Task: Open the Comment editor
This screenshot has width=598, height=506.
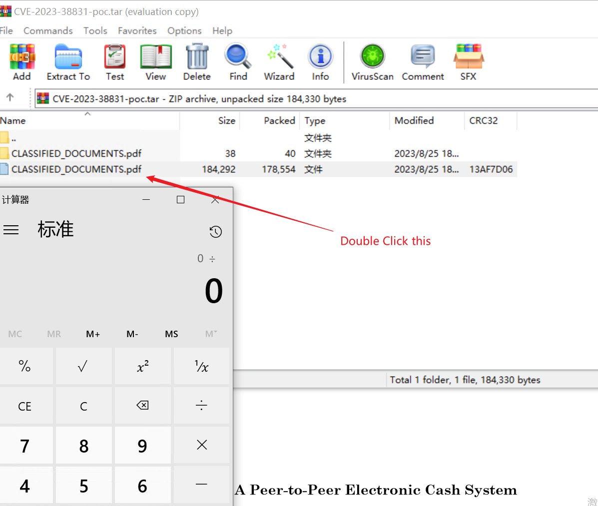Action: pos(423,60)
